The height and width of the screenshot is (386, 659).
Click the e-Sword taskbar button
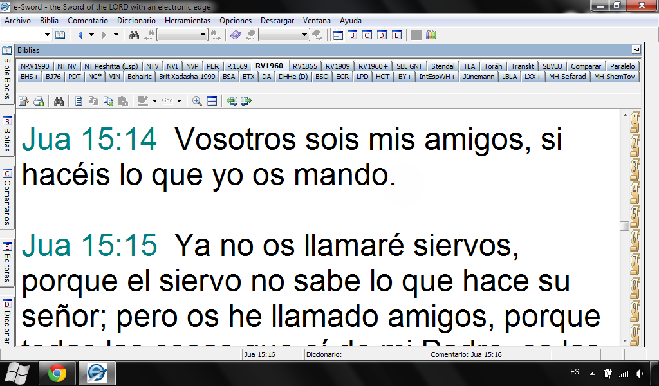click(97, 373)
